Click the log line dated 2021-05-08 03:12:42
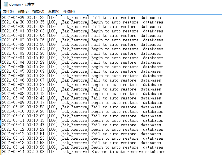Image resolution: width=222 pixels, height=155 pixels. 81,98
